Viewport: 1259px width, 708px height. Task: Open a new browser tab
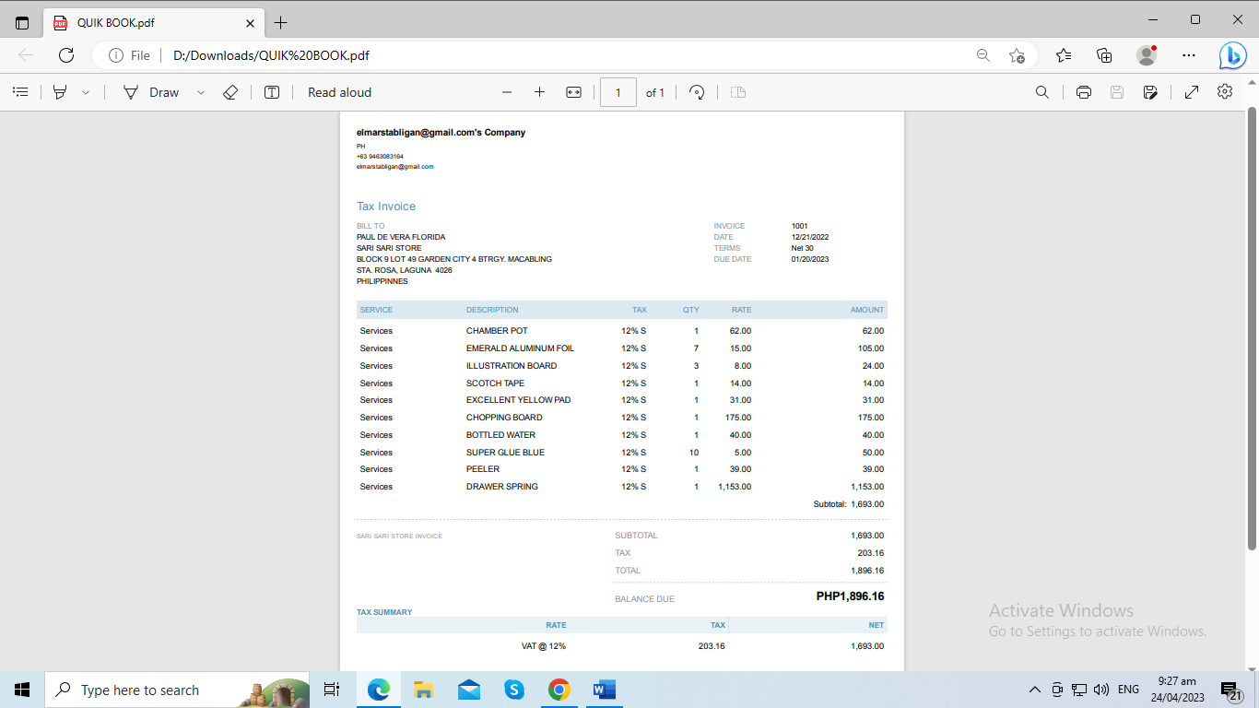[x=281, y=23]
